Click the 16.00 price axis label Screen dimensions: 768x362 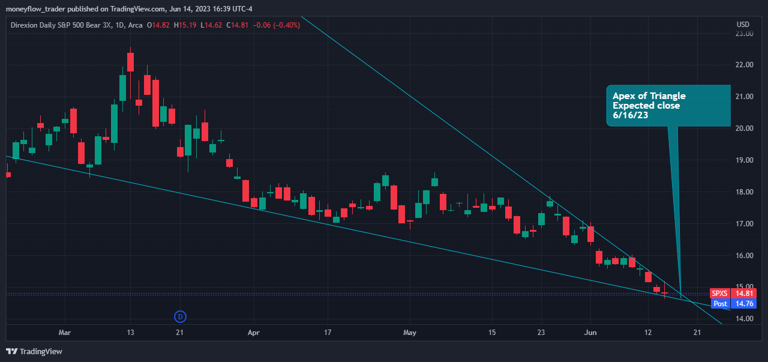(x=745, y=256)
